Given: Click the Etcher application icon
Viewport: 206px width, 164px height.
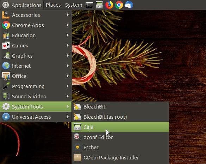Looking at the screenshot, I should tap(77, 147).
